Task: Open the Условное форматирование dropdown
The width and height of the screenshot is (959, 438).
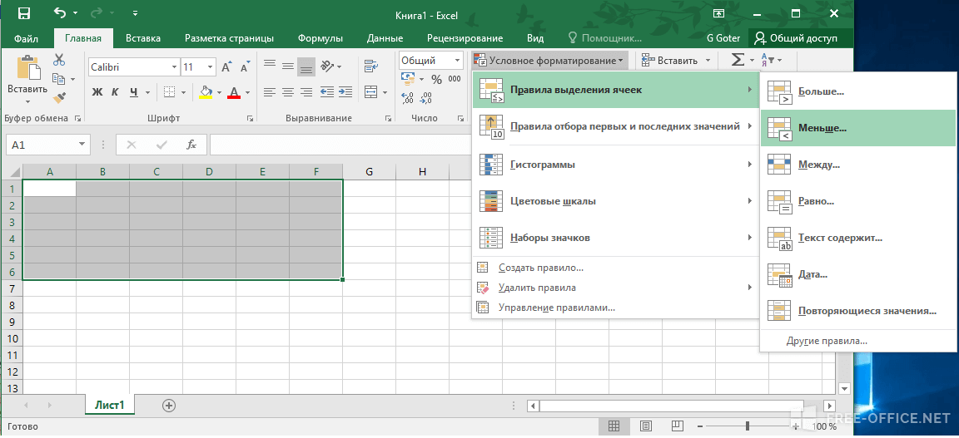Action: pyautogui.click(x=549, y=61)
